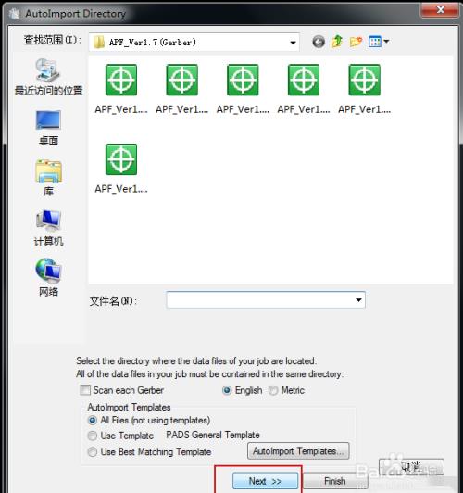
Task: Open 库 libraries location
Action: [x=48, y=178]
